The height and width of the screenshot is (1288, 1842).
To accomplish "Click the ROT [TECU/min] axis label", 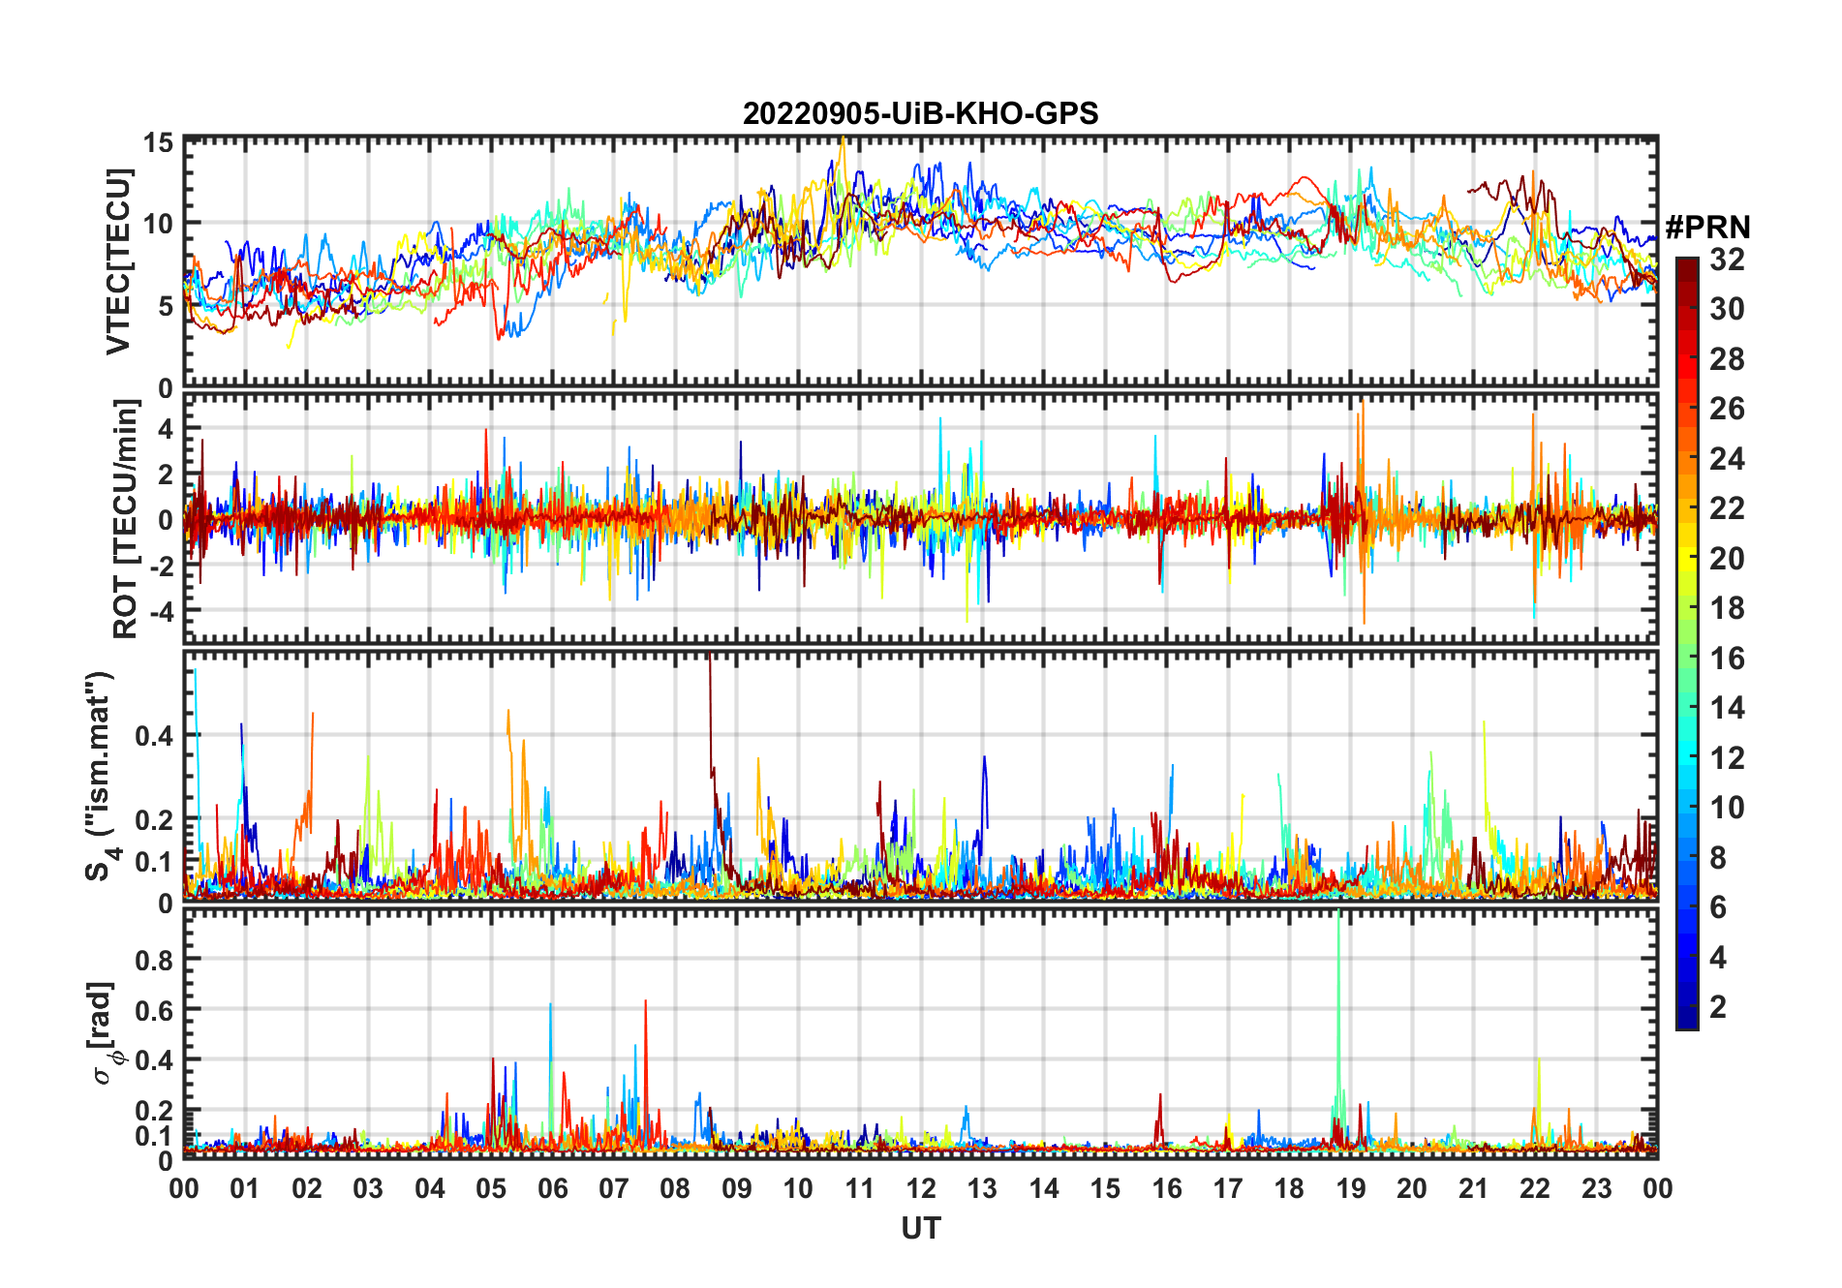I will pyautogui.click(x=125, y=518).
